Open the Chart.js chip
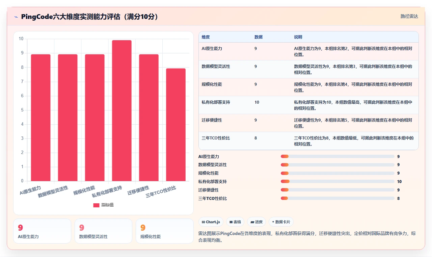Screen dimensions: 432x257 tap(211, 222)
